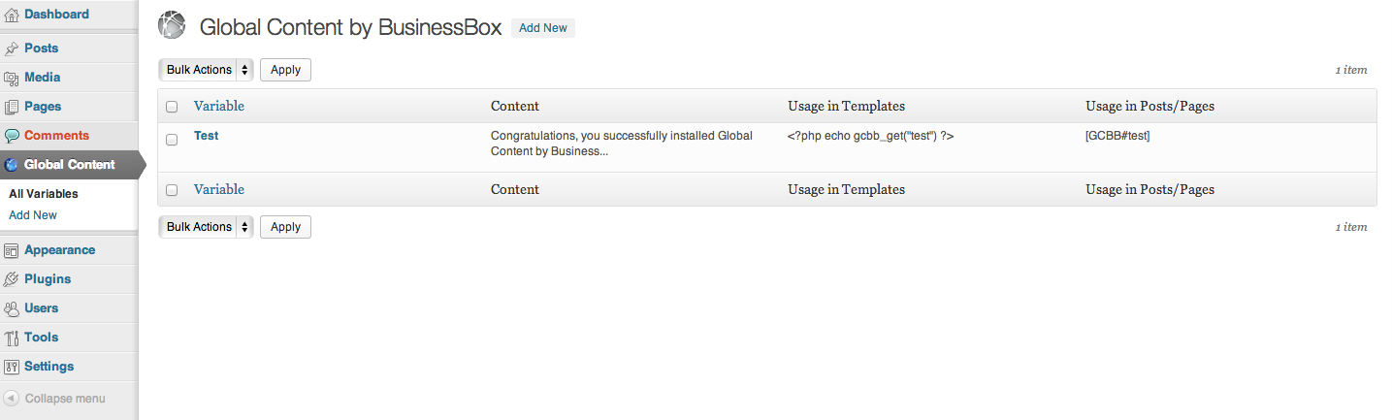Click the Dashboard home icon

tap(12, 15)
